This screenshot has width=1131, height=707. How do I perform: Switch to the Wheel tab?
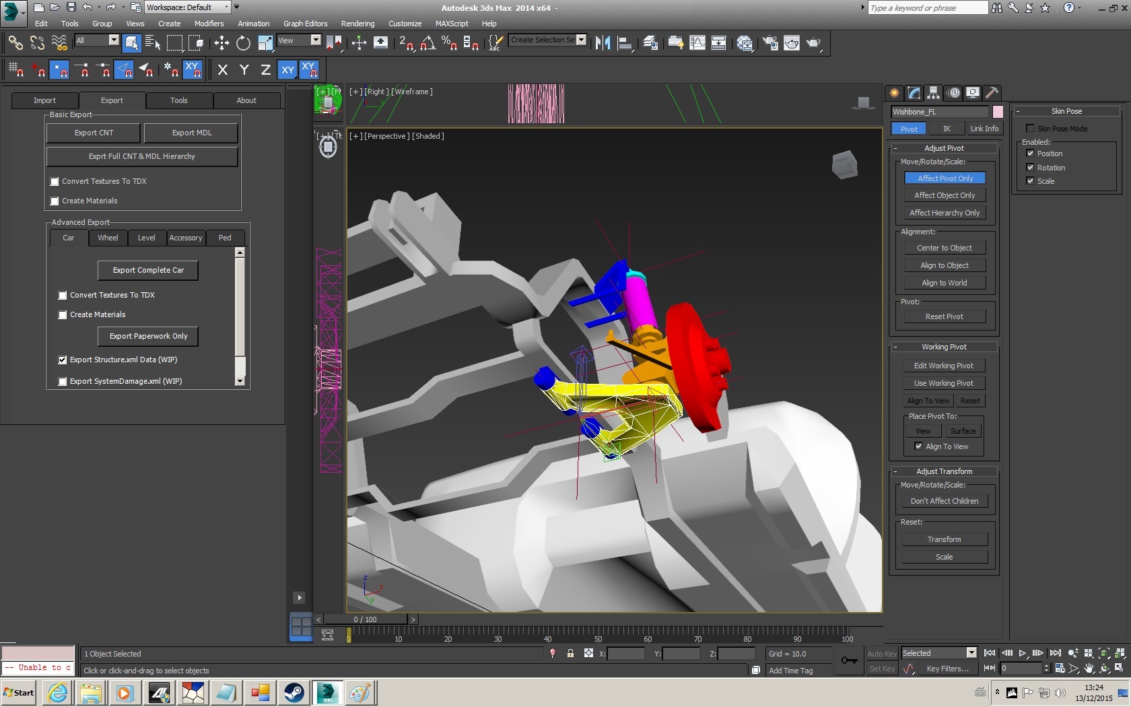(108, 238)
